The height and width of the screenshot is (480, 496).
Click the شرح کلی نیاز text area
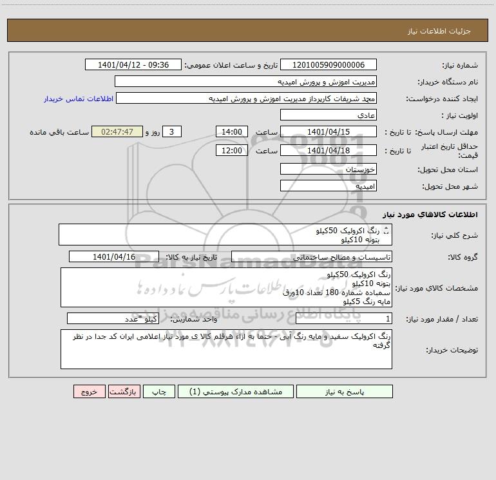[x=225, y=235]
